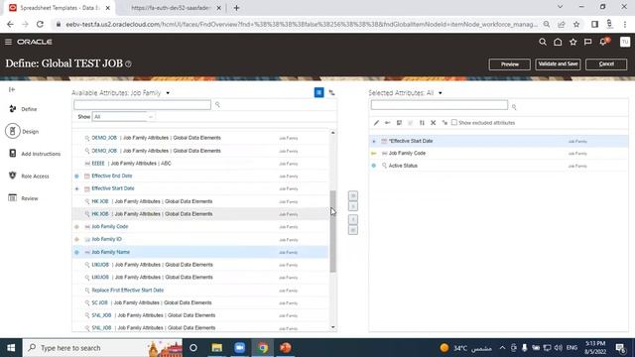
Task: Move selected attribute back left
Action: tap(353, 219)
